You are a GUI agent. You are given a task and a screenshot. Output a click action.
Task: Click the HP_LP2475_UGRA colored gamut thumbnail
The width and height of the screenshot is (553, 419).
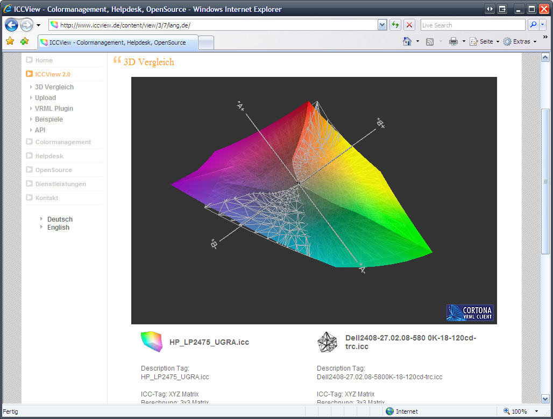(151, 342)
